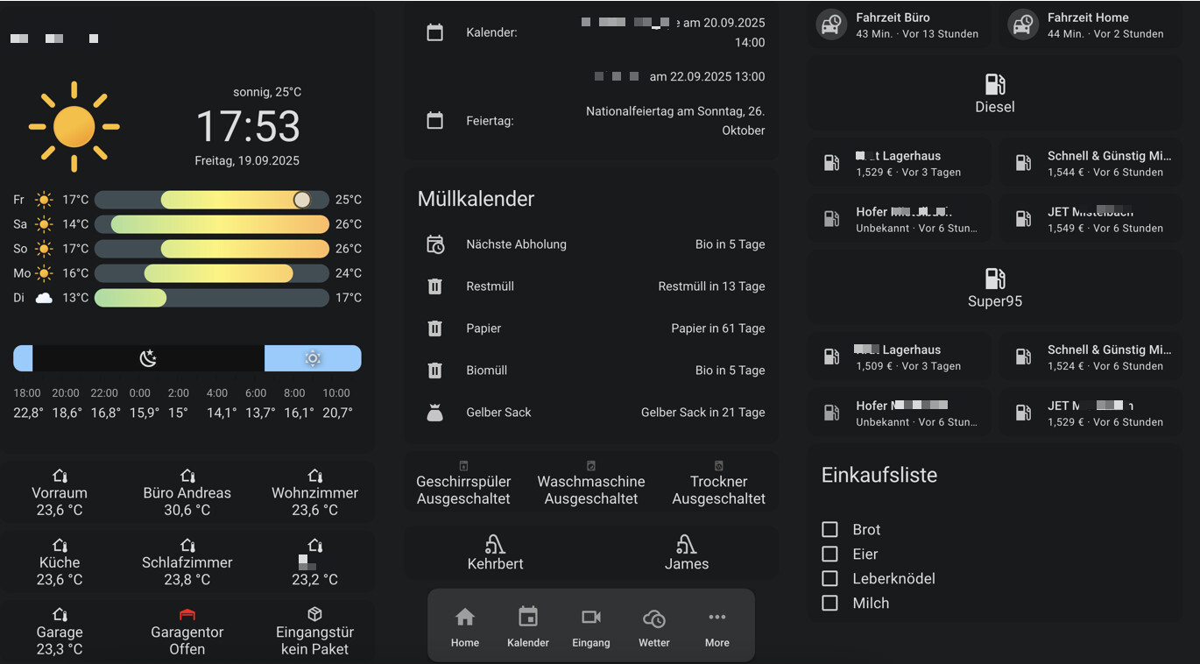The image size is (1200, 664).
Task: Open the James vacuum robot icon
Action: pos(686,544)
